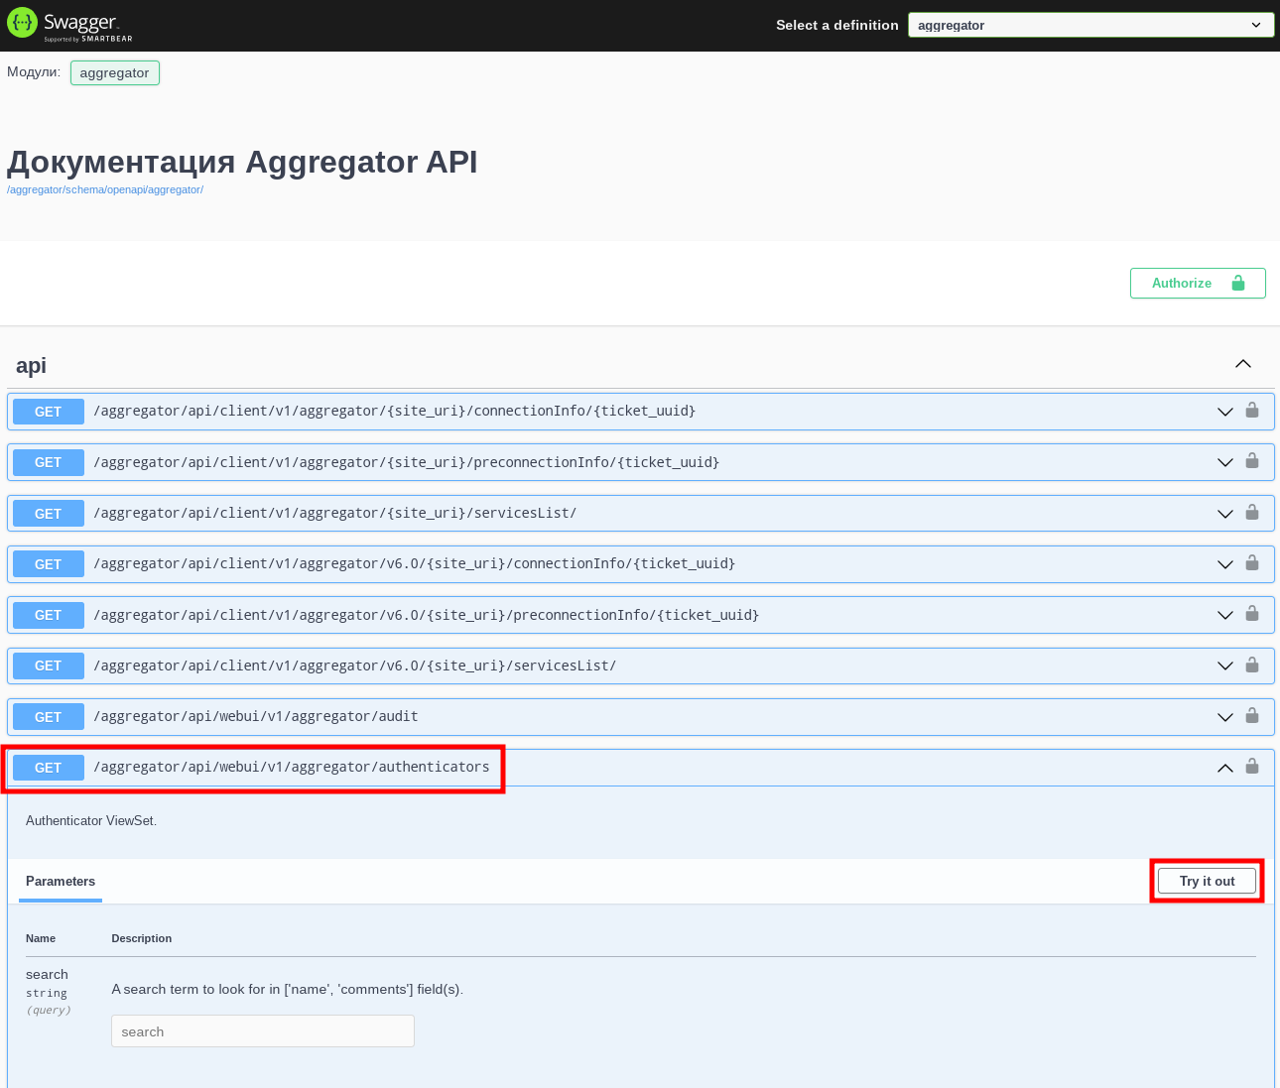Collapse the api section chevron

pos(1242,364)
